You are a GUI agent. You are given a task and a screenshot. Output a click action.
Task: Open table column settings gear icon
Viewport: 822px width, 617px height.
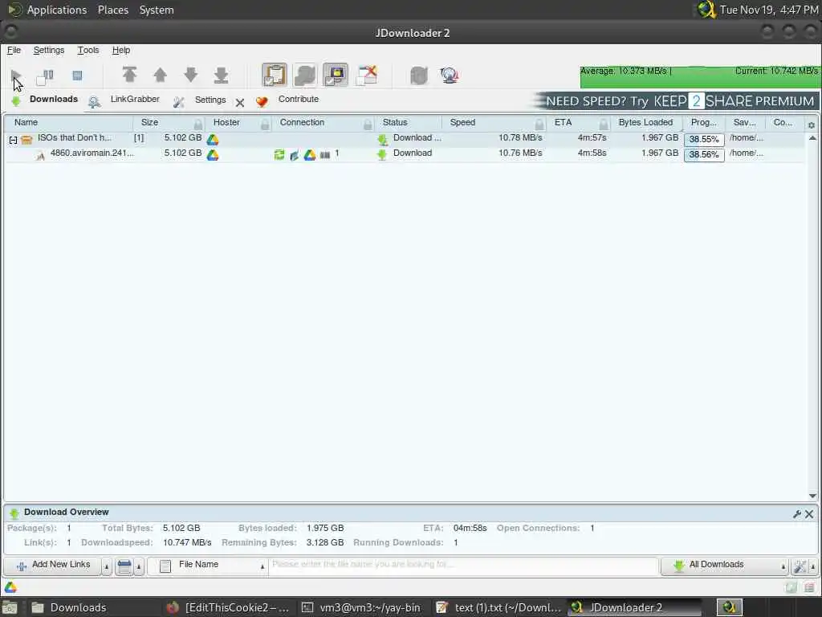coord(812,125)
